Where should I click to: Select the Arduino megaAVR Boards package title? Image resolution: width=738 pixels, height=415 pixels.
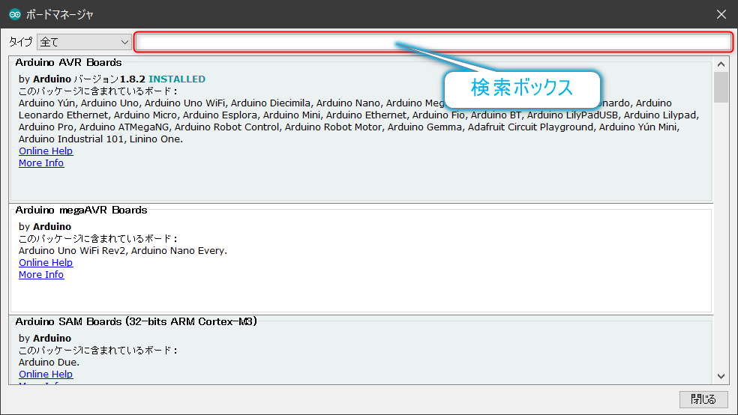(x=81, y=210)
